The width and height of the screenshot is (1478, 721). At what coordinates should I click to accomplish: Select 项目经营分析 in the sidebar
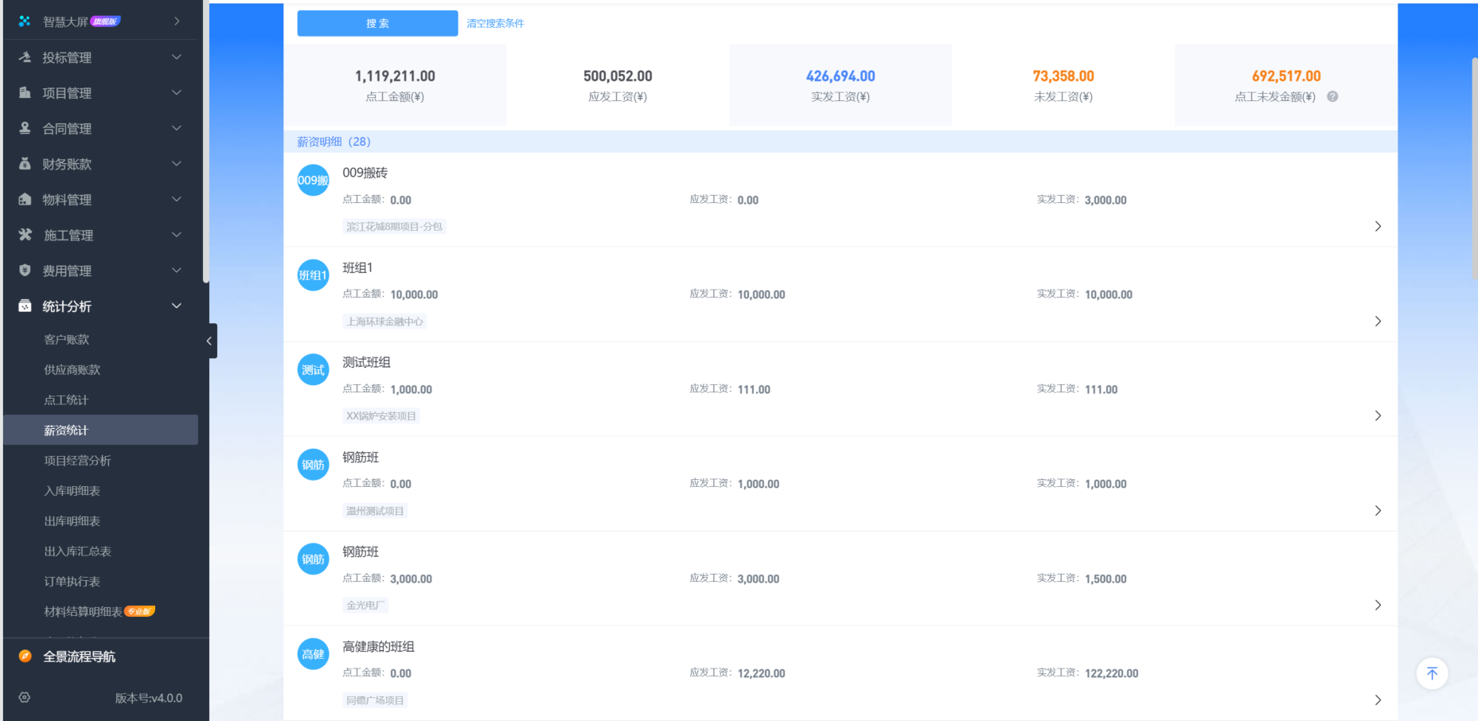tap(77, 461)
